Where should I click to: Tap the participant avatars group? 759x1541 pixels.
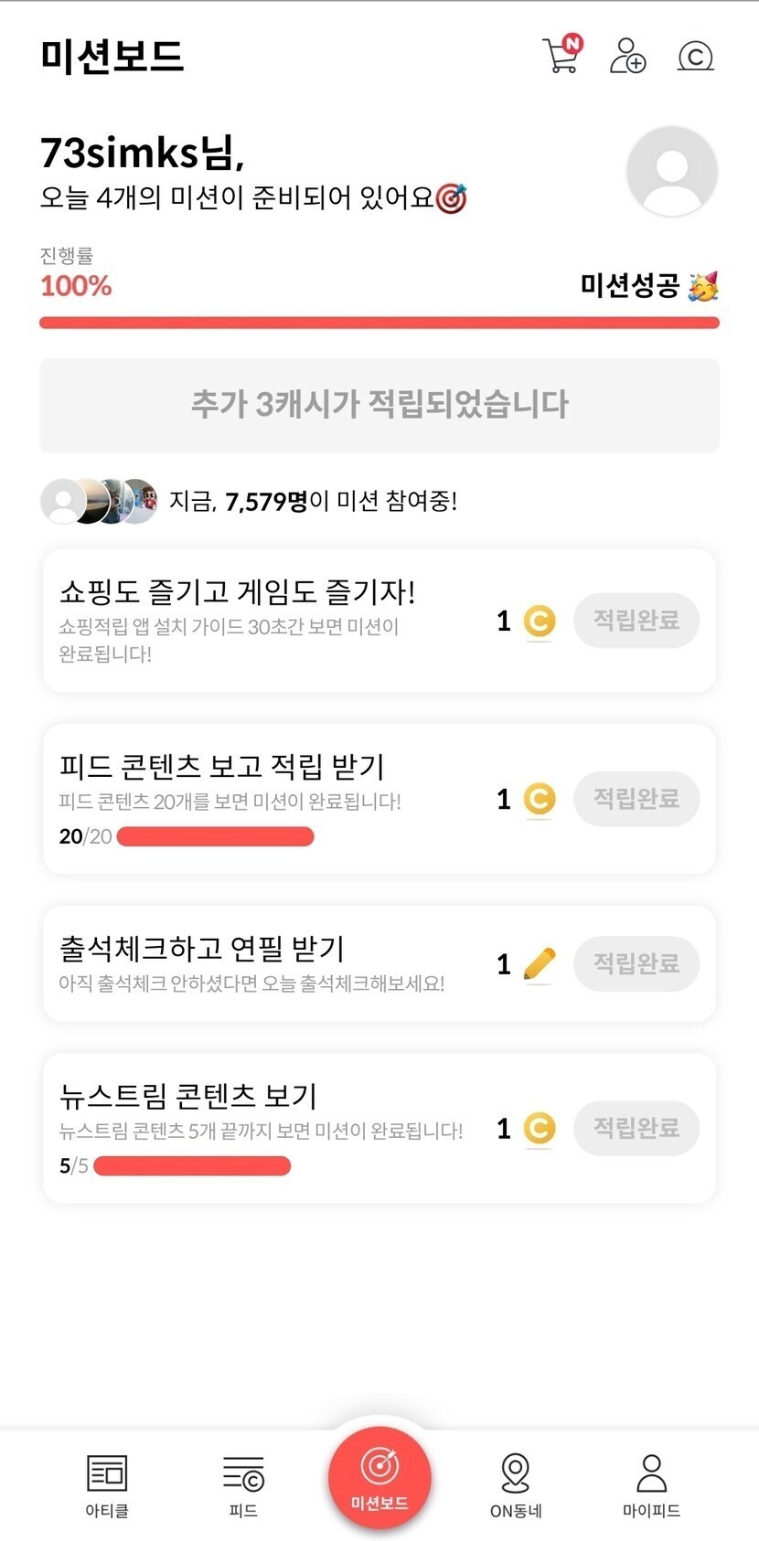[99, 501]
